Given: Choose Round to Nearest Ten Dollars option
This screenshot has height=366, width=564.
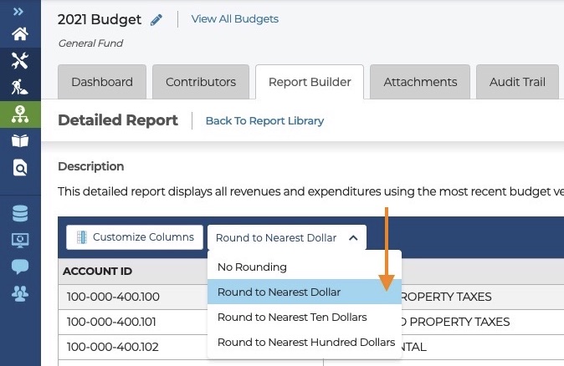Looking at the screenshot, I should point(305,318).
